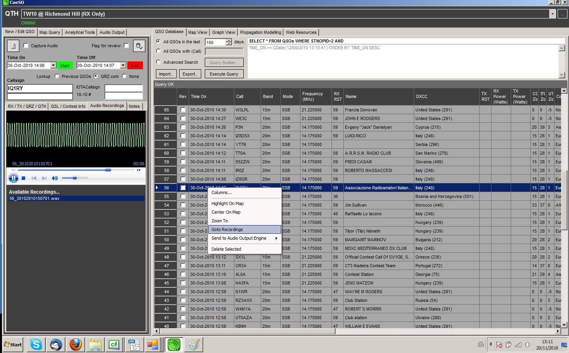Adjust the volume slider in the player
Viewport: 569px width, 353px height.
coord(74,178)
